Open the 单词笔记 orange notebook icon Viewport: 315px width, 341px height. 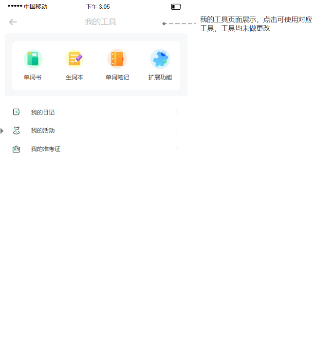point(117,59)
